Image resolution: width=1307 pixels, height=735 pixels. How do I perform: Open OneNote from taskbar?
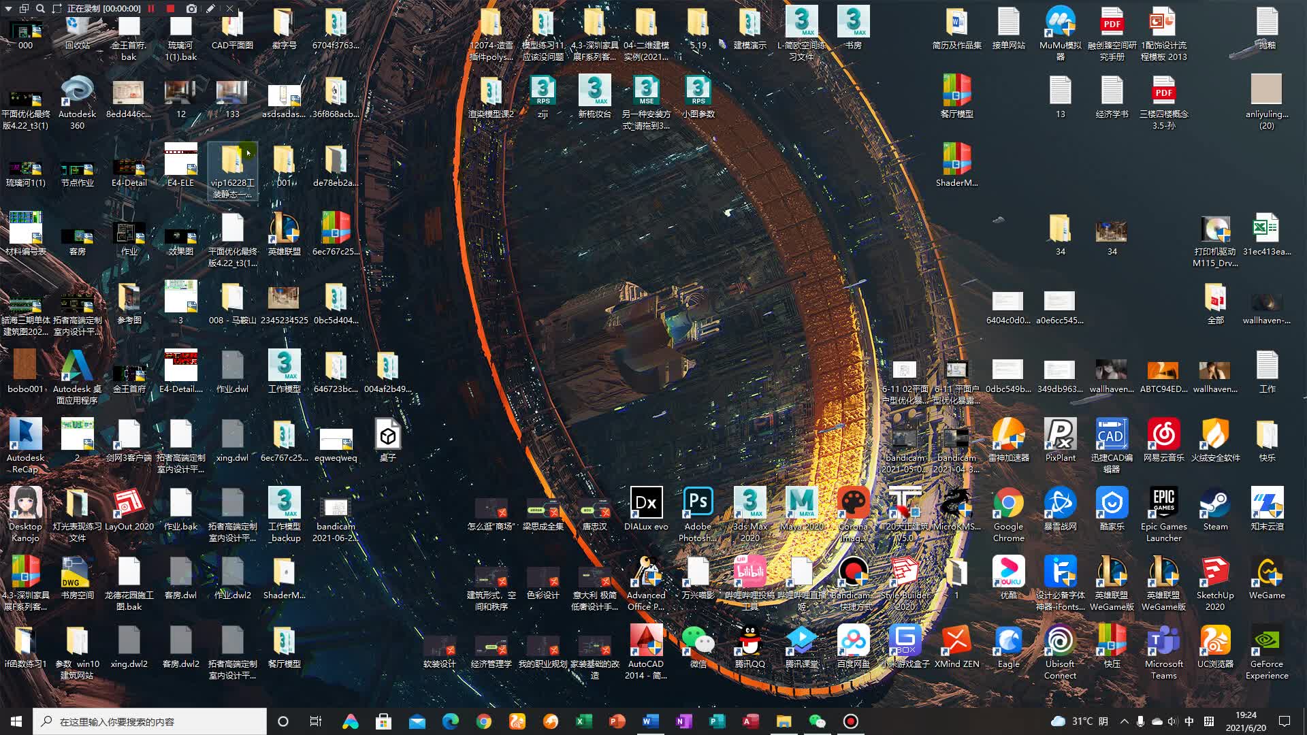(683, 721)
